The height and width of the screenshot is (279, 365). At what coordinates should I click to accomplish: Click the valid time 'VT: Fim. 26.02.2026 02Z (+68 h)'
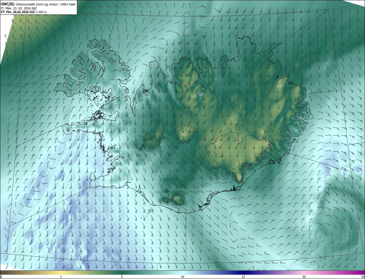coord(24,12)
